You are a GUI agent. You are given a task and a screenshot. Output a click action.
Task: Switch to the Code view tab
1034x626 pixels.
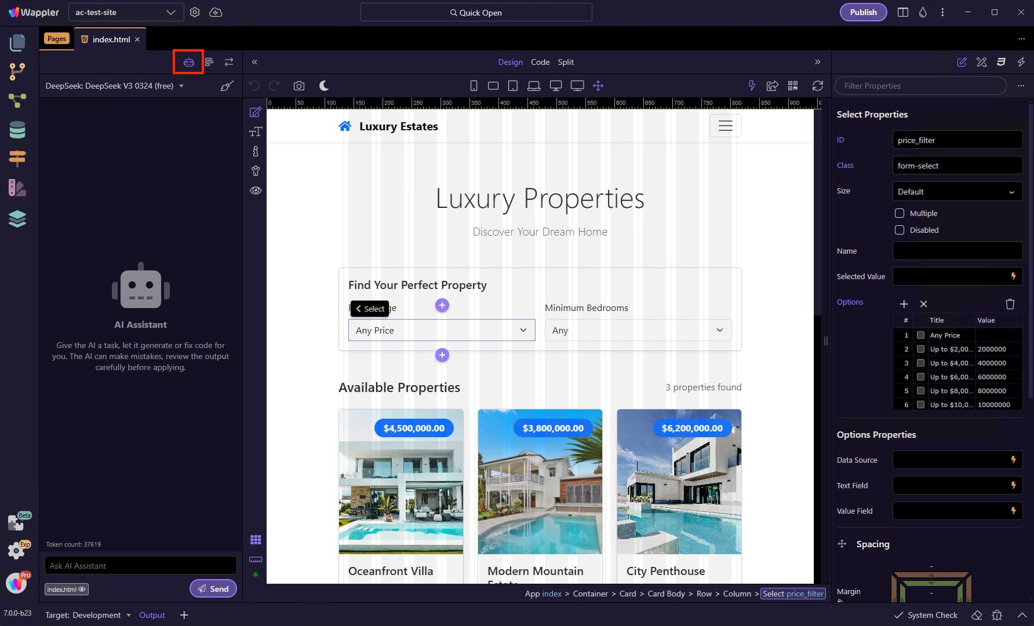(x=540, y=62)
